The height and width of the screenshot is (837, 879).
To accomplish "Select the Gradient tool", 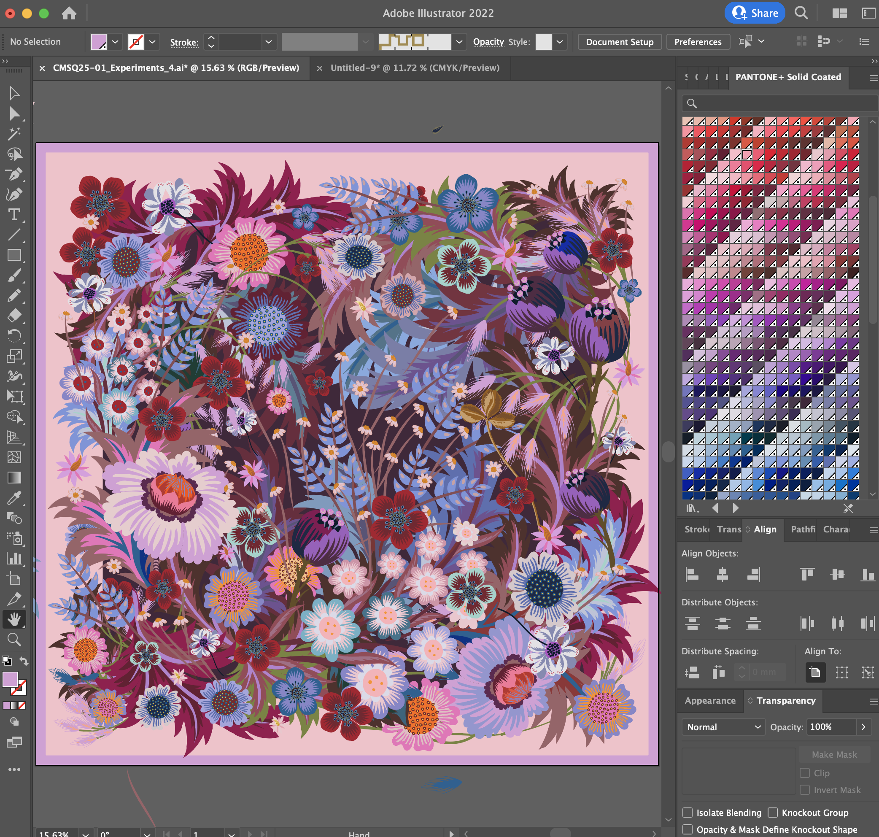I will 14,478.
